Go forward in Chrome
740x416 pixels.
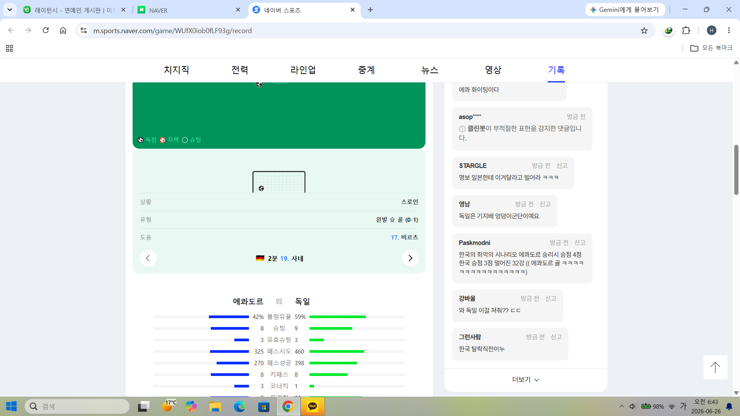[x=28, y=30]
